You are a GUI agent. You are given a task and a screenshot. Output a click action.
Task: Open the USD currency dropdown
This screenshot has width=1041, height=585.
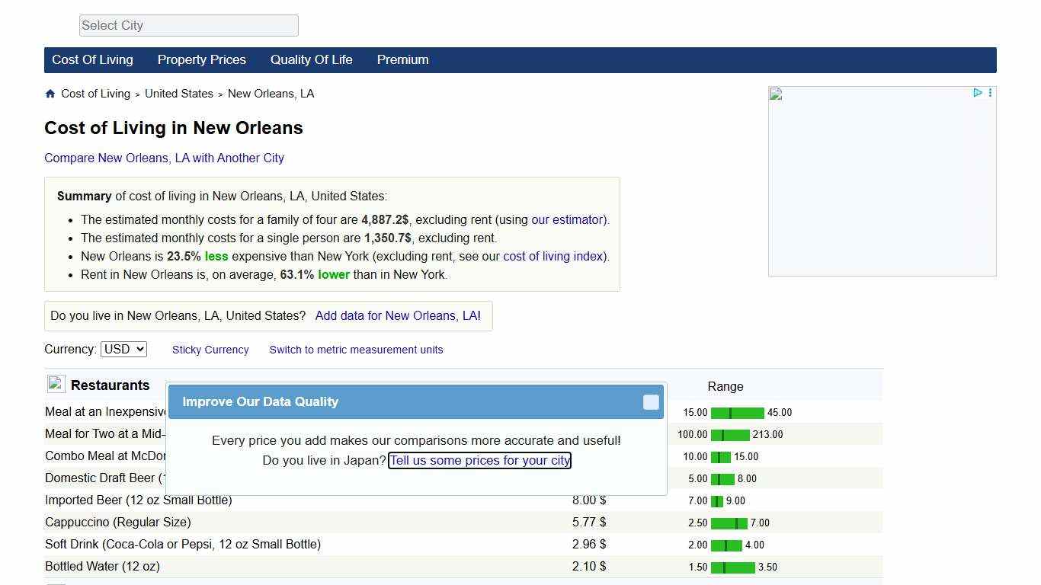pos(123,349)
